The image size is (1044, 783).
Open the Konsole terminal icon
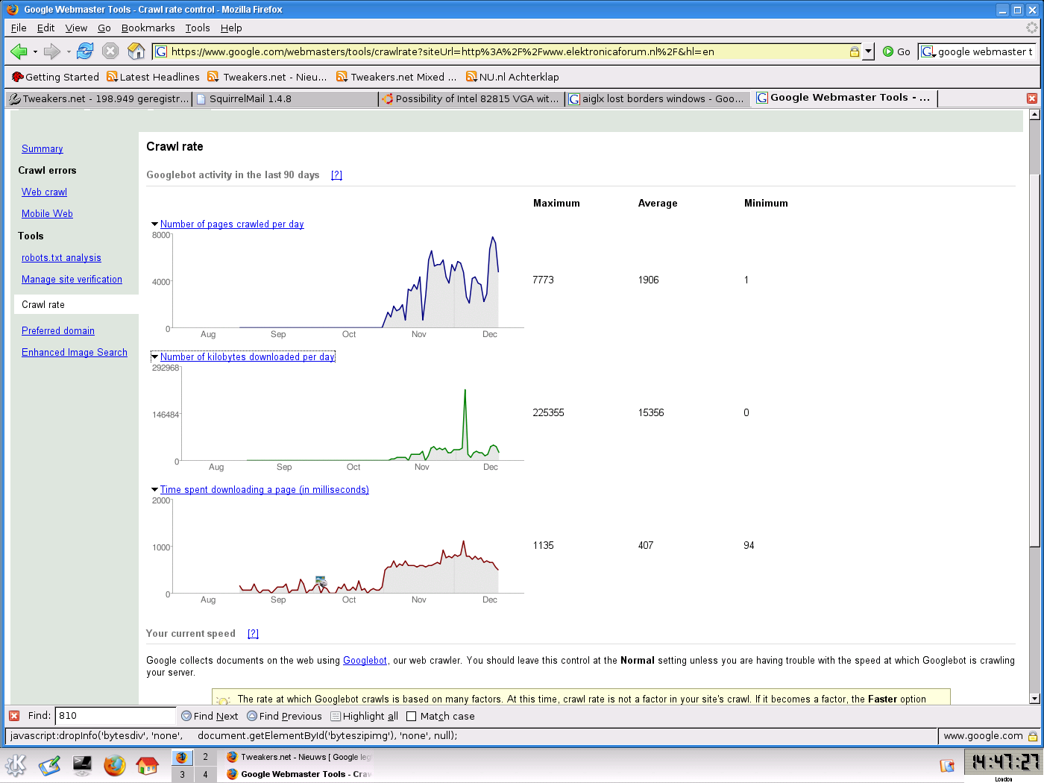(x=82, y=765)
